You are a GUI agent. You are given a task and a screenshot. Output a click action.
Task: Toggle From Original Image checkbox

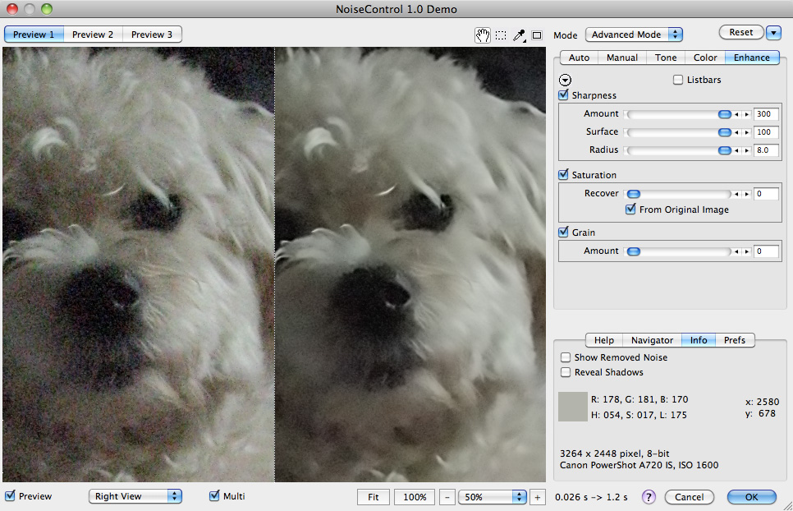click(x=630, y=209)
